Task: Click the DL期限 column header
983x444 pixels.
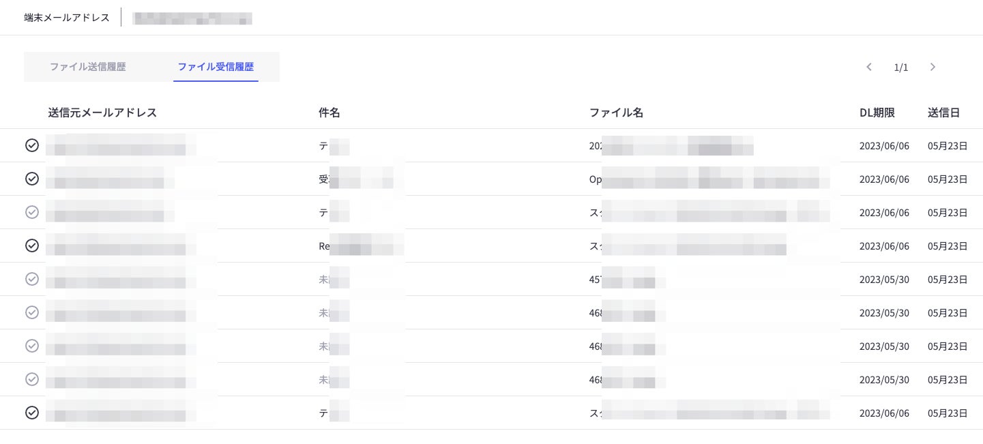Action: [x=877, y=113]
